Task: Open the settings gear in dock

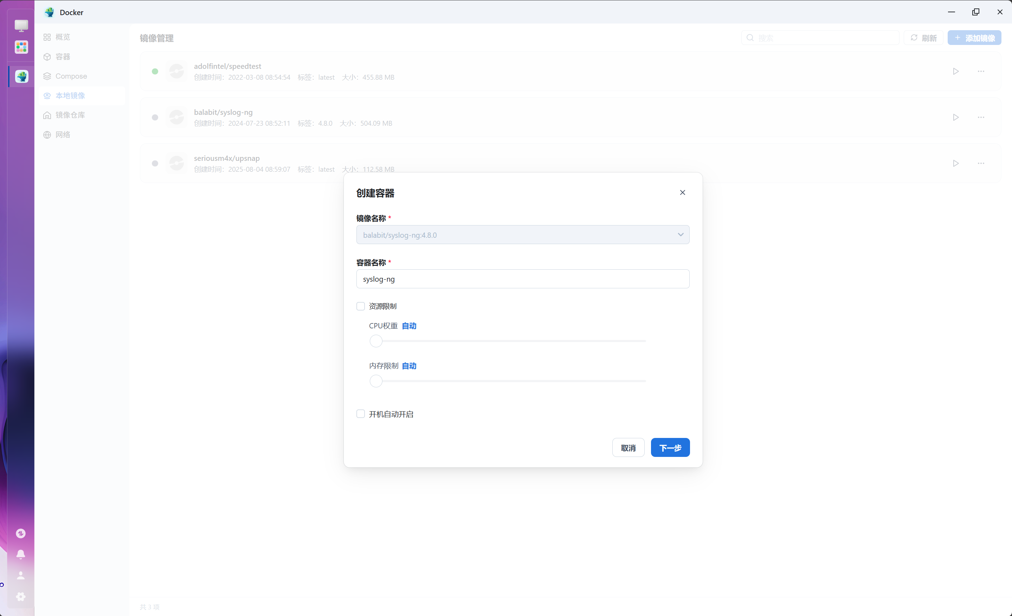Action: [x=20, y=596]
